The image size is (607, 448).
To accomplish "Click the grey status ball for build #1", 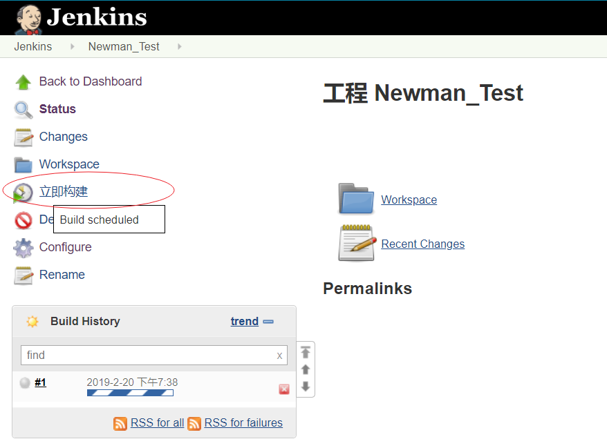I will tap(25, 382).
